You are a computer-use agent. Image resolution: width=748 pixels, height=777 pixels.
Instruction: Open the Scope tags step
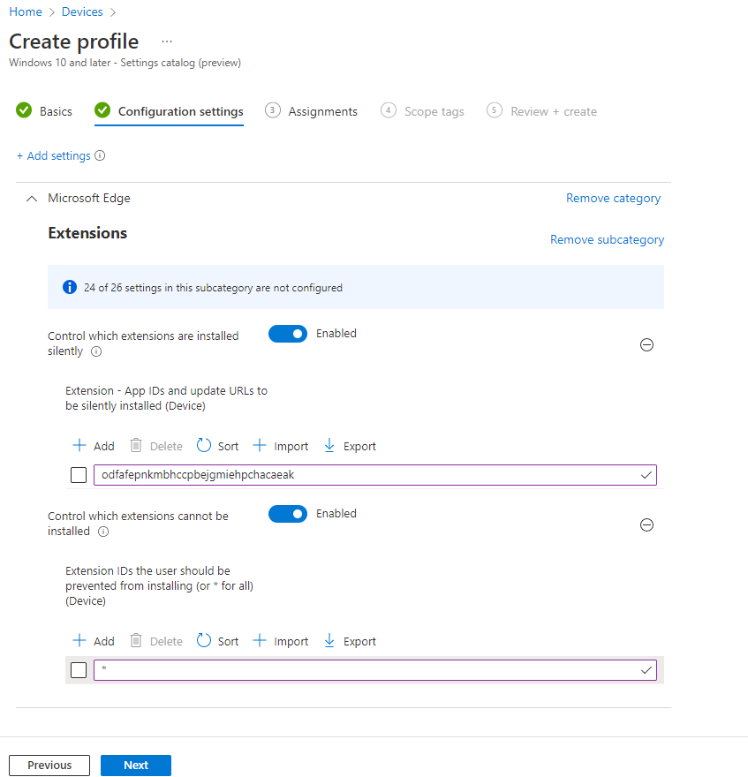pos(422,111)
